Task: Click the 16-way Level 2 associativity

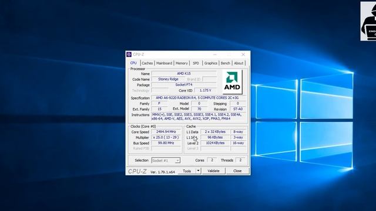Action: click(x=238, y=143)
